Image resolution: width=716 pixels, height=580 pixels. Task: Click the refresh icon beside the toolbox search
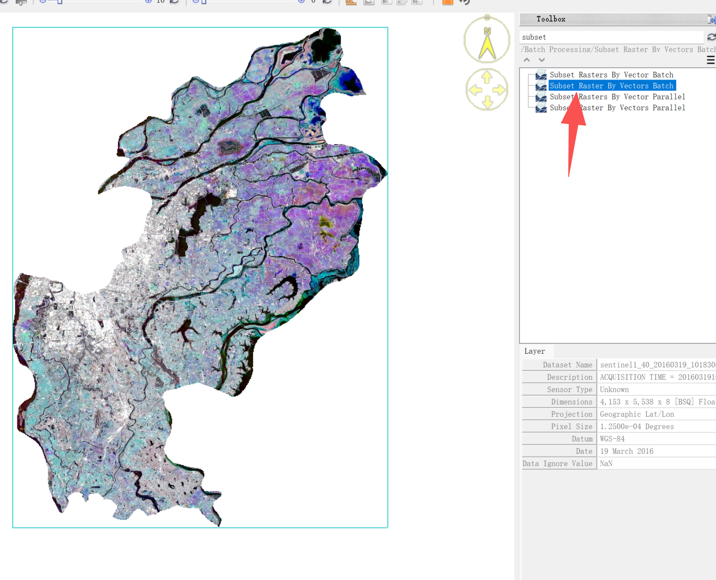click(711, 37)
